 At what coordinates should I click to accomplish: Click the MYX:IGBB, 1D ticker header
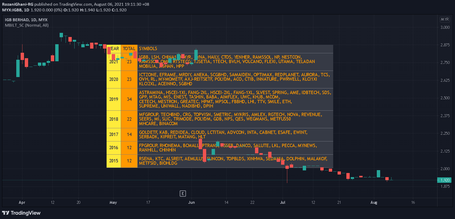tap(15, 10)
